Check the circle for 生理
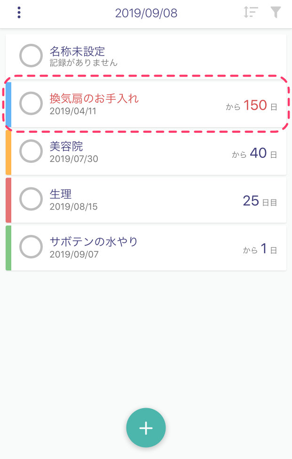Viewport: 292px width, 459px height. 31,199
